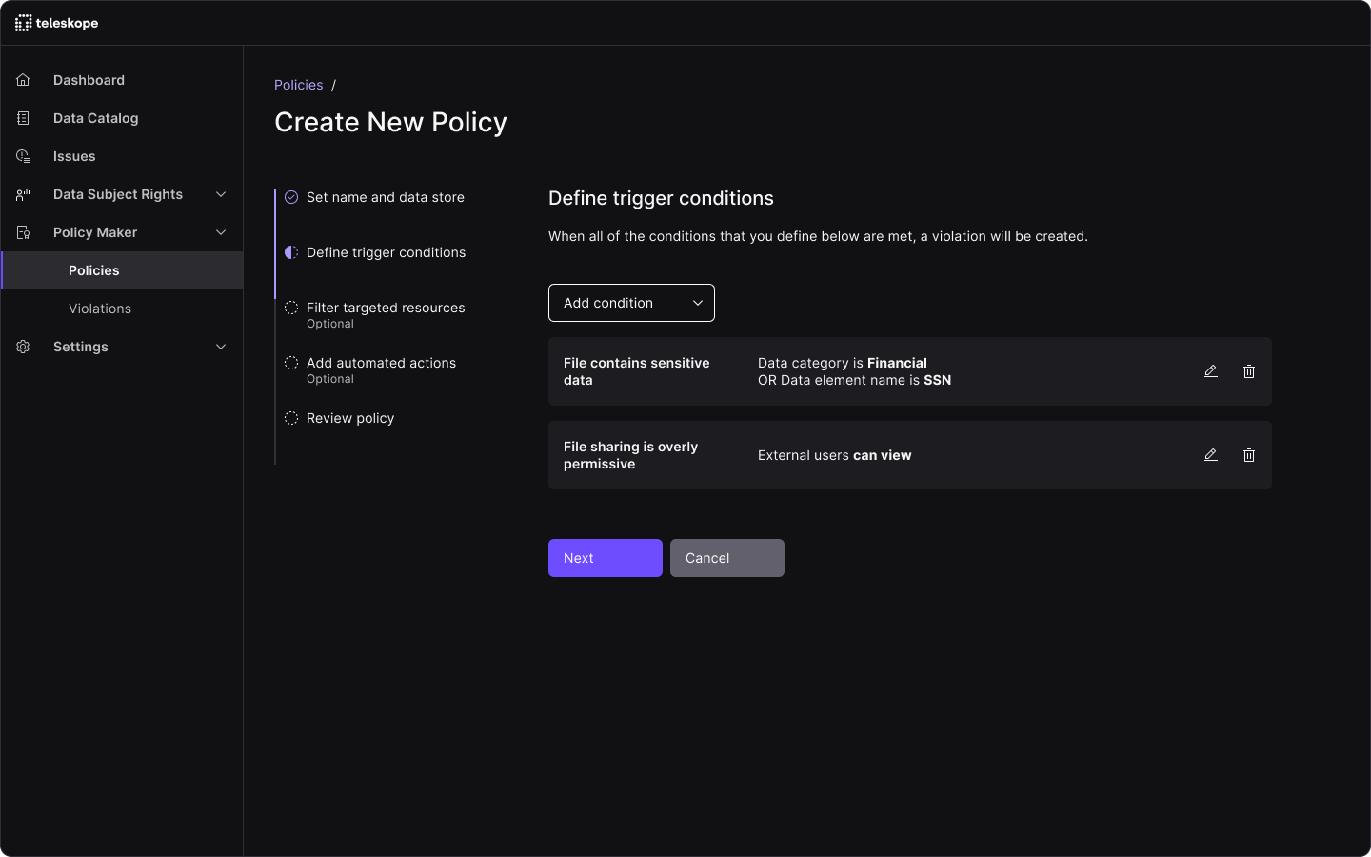Image resolution: width=1371 pixels, height=857 pixels.
Task: Open Dashboard from the sidebar
Action: 122,80
